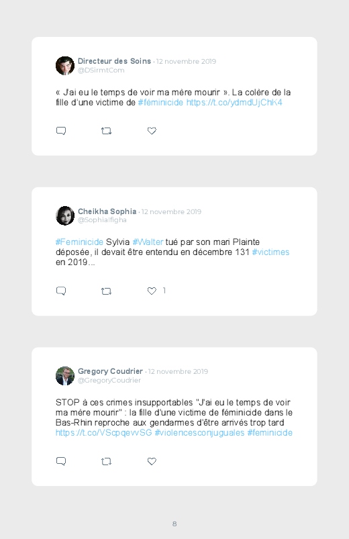Reply to Directeur des Soins' tweet
This screenshot has width=349, height=539.
61,131
